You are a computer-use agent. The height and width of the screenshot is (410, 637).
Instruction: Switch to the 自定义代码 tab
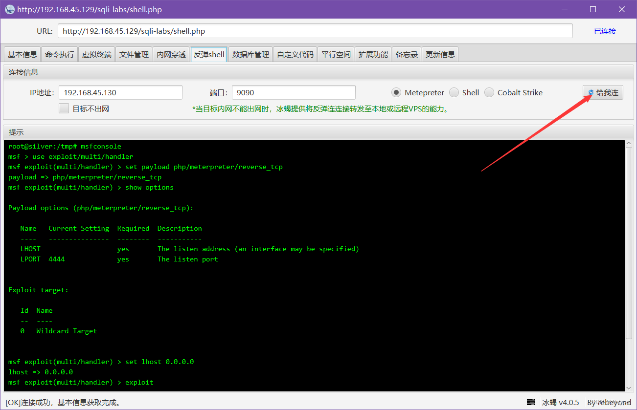point(295,54)
